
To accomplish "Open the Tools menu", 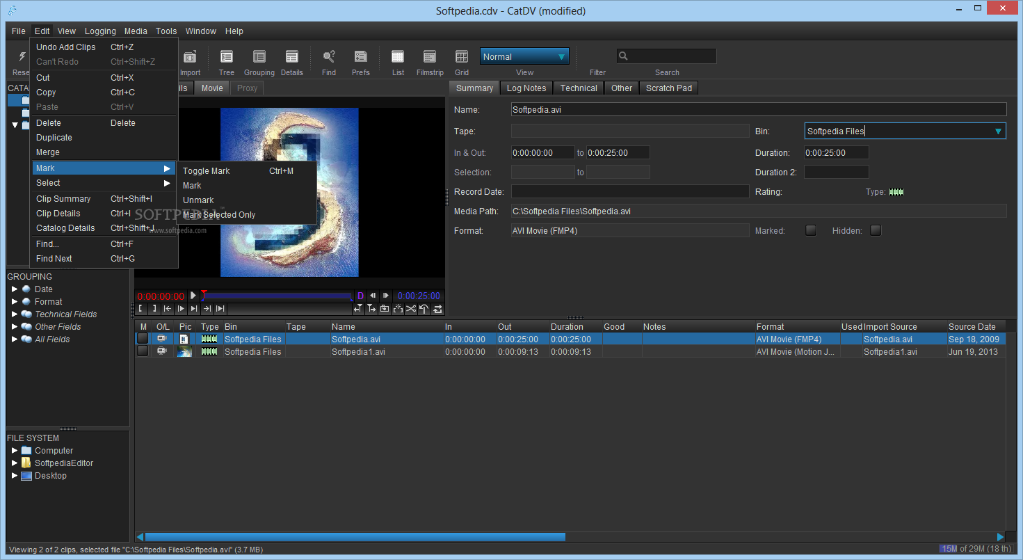I will point(166,31).
